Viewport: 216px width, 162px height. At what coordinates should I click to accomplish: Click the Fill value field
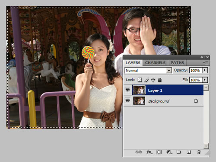[x=196, y=80]
